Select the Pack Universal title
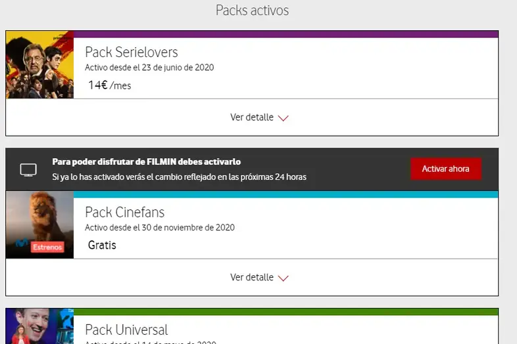This screenshot has width=517, height=344. click(126, 330)
